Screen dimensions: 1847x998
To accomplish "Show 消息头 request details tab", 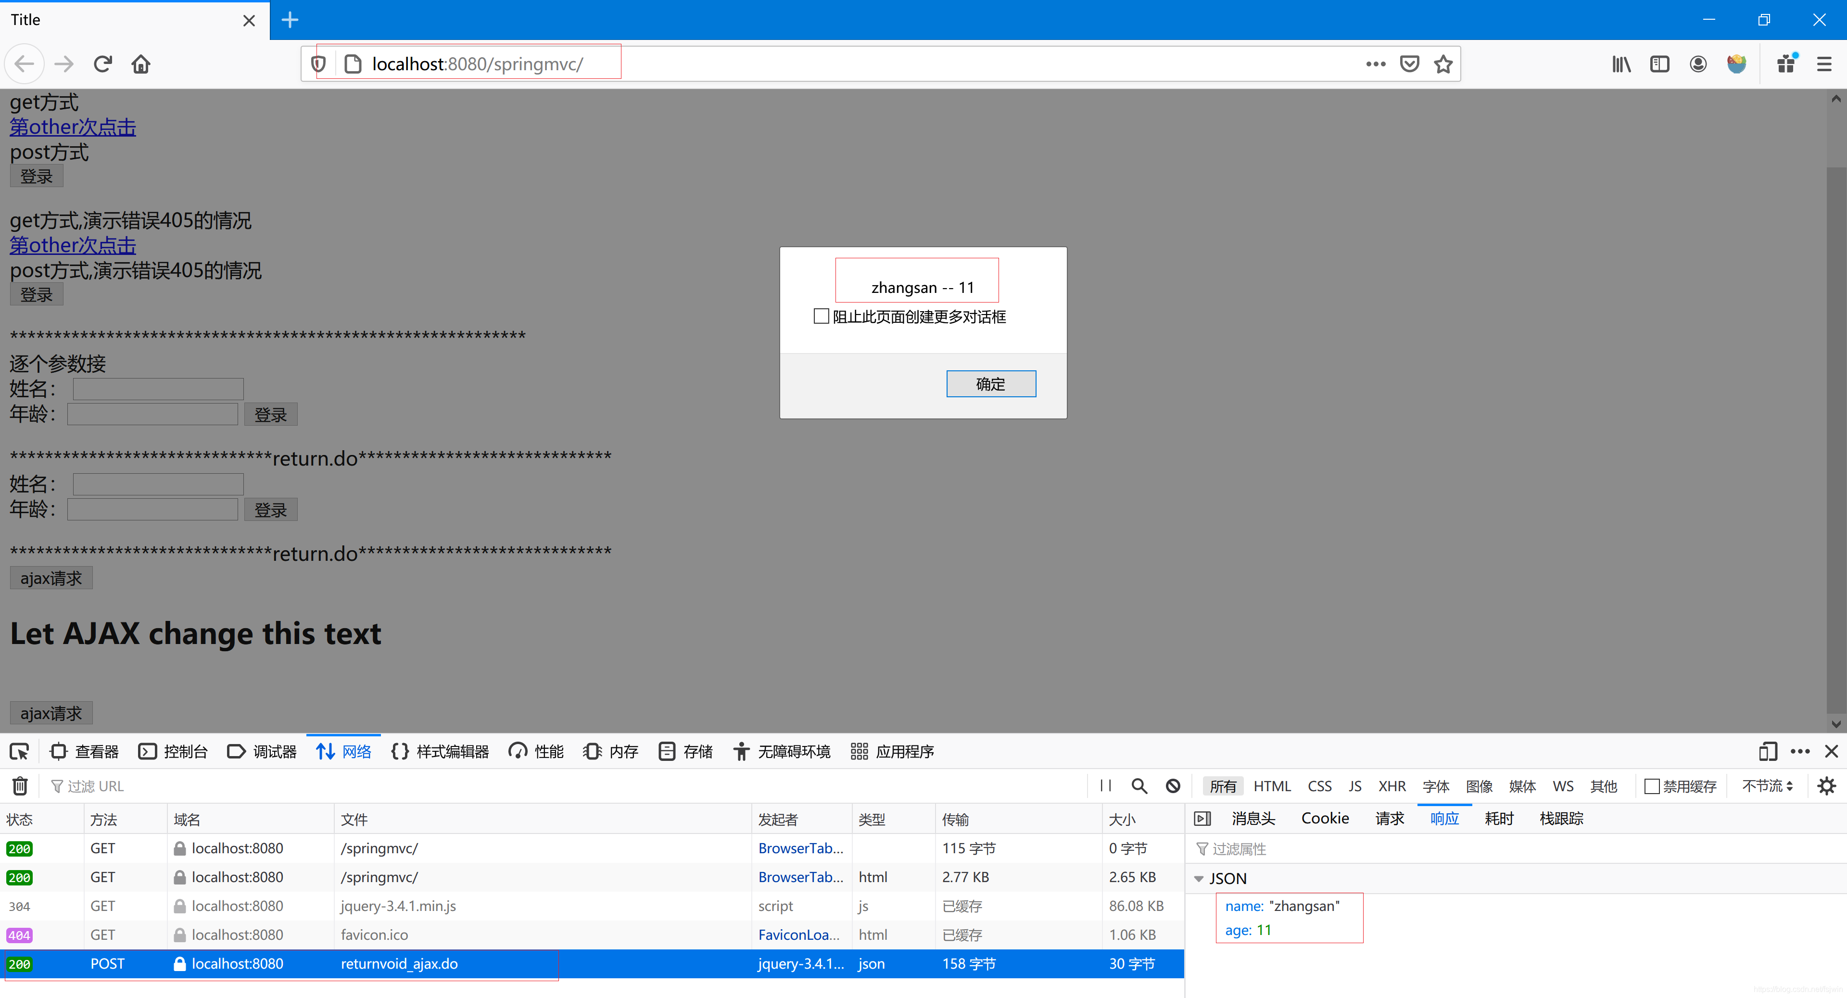I will [x=1253, y=819].
